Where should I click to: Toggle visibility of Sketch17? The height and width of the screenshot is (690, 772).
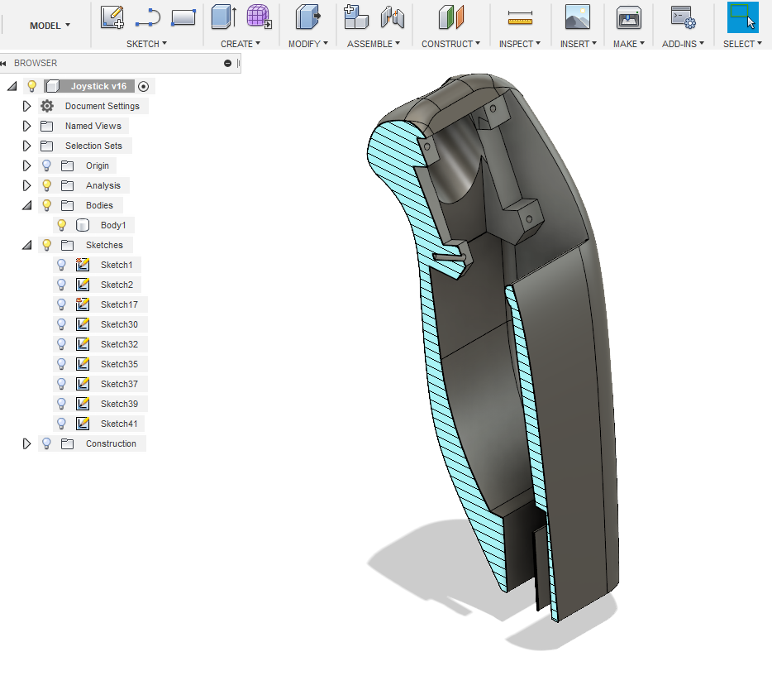click(61, 304)
